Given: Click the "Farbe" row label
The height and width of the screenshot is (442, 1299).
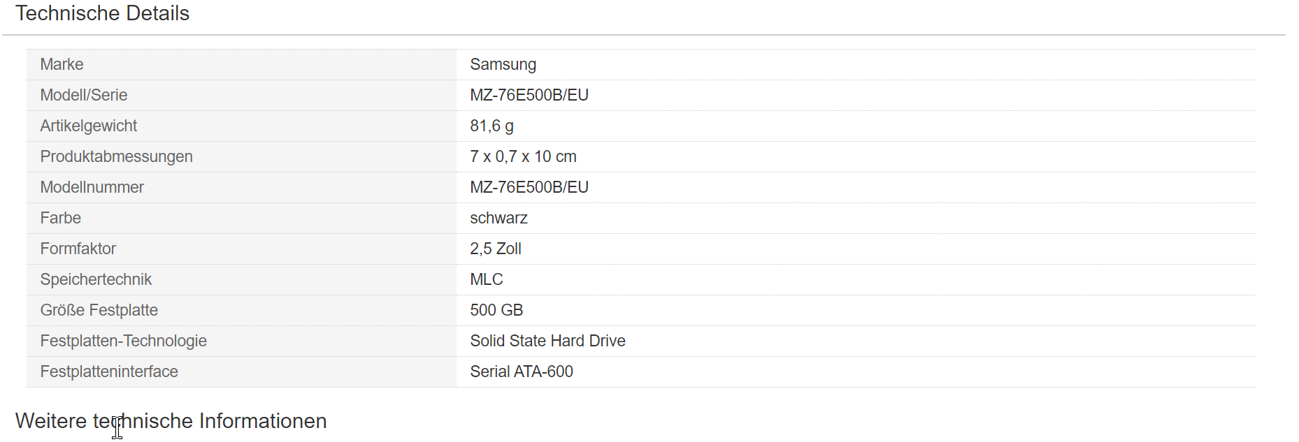Looking at the screenshot, I should click(x=60, y=218).
